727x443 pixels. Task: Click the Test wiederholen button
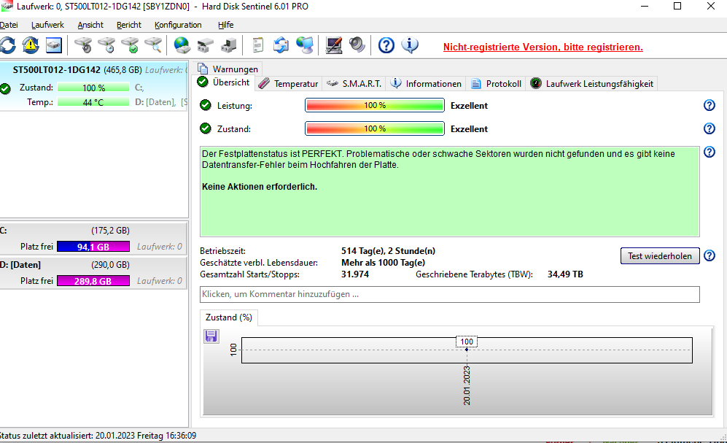click(660, 256)
